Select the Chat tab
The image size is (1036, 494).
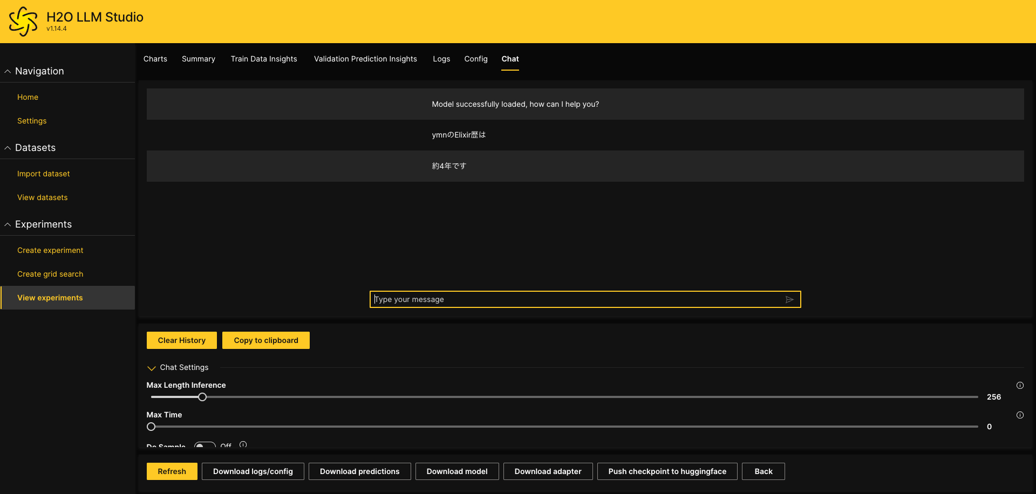[x=510, y=59]
